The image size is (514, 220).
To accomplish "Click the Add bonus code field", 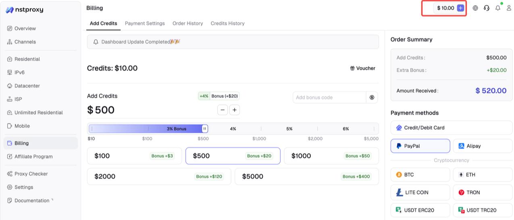I will point(329,97).
